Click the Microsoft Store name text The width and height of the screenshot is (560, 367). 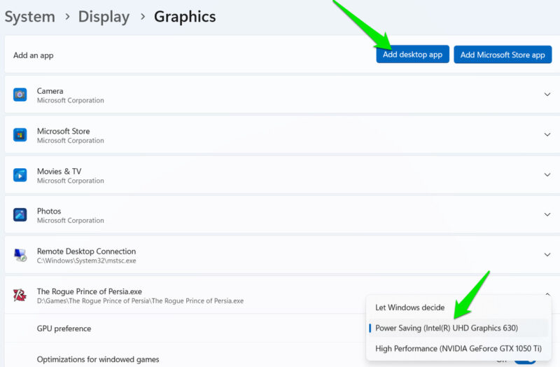tap(64, 131)
